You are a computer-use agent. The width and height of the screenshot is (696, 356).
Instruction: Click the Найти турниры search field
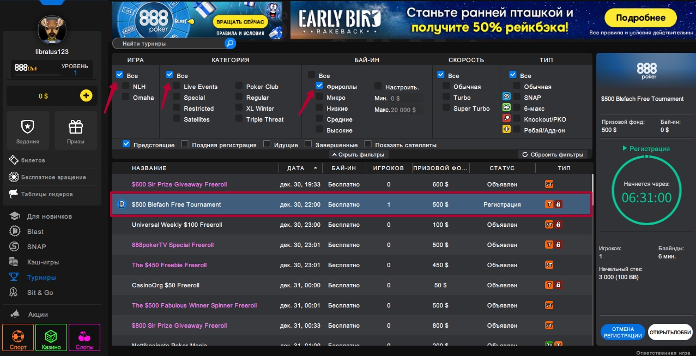pos(169,44)
